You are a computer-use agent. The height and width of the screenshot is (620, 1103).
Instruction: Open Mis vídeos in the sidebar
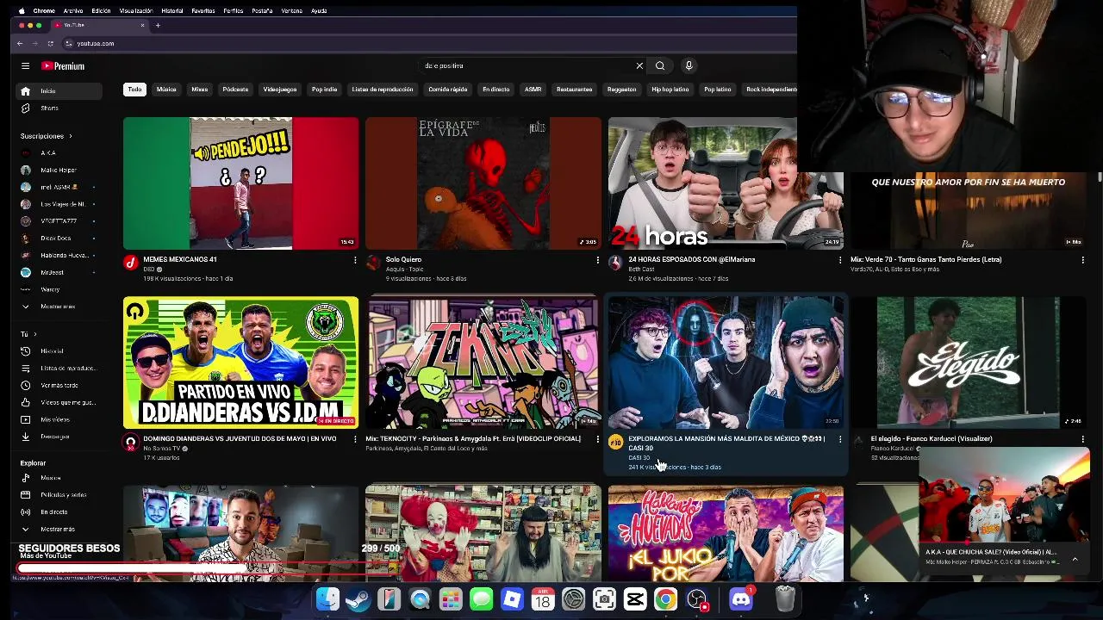click(59, 419)
